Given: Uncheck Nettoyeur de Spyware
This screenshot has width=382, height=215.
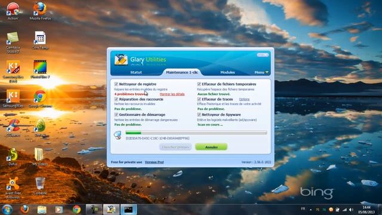Looking at the screenshot, I should click(x=199, y=115).
